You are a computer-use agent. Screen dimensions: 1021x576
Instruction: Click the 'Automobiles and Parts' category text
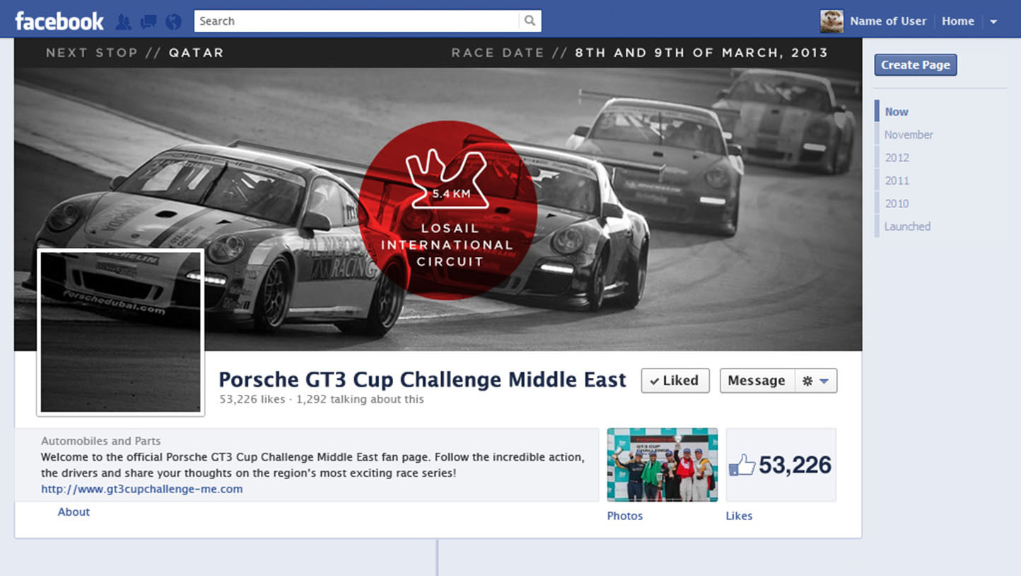click(100, 441)
